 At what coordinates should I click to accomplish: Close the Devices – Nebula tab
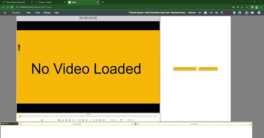pyautogui.click(x=65, y=2)
